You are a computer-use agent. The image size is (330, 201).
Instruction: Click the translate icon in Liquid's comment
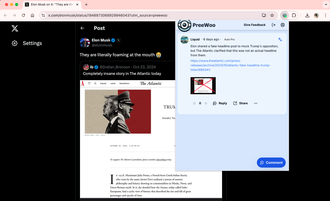[280, 39]
